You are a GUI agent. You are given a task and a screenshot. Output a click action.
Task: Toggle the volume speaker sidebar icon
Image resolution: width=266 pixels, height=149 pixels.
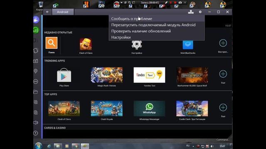click(x=36, y=123)
